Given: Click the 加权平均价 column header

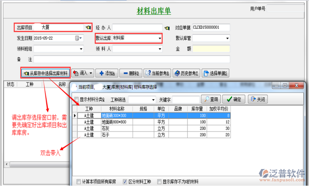Looking at the screenshot, I should (x=219, y=109).
